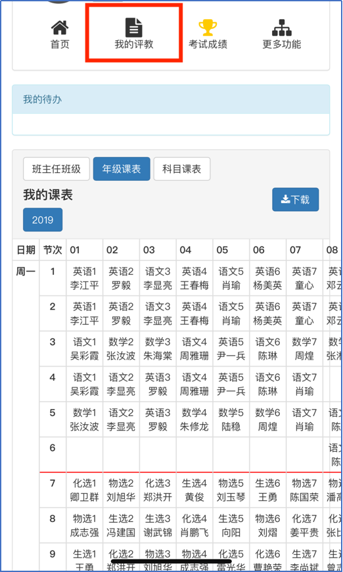Select cell 物选7 陈国荣
The image size is (343, 572).
click(305, 490)
